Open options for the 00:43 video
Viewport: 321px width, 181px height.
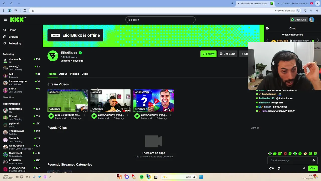(171, 115)
